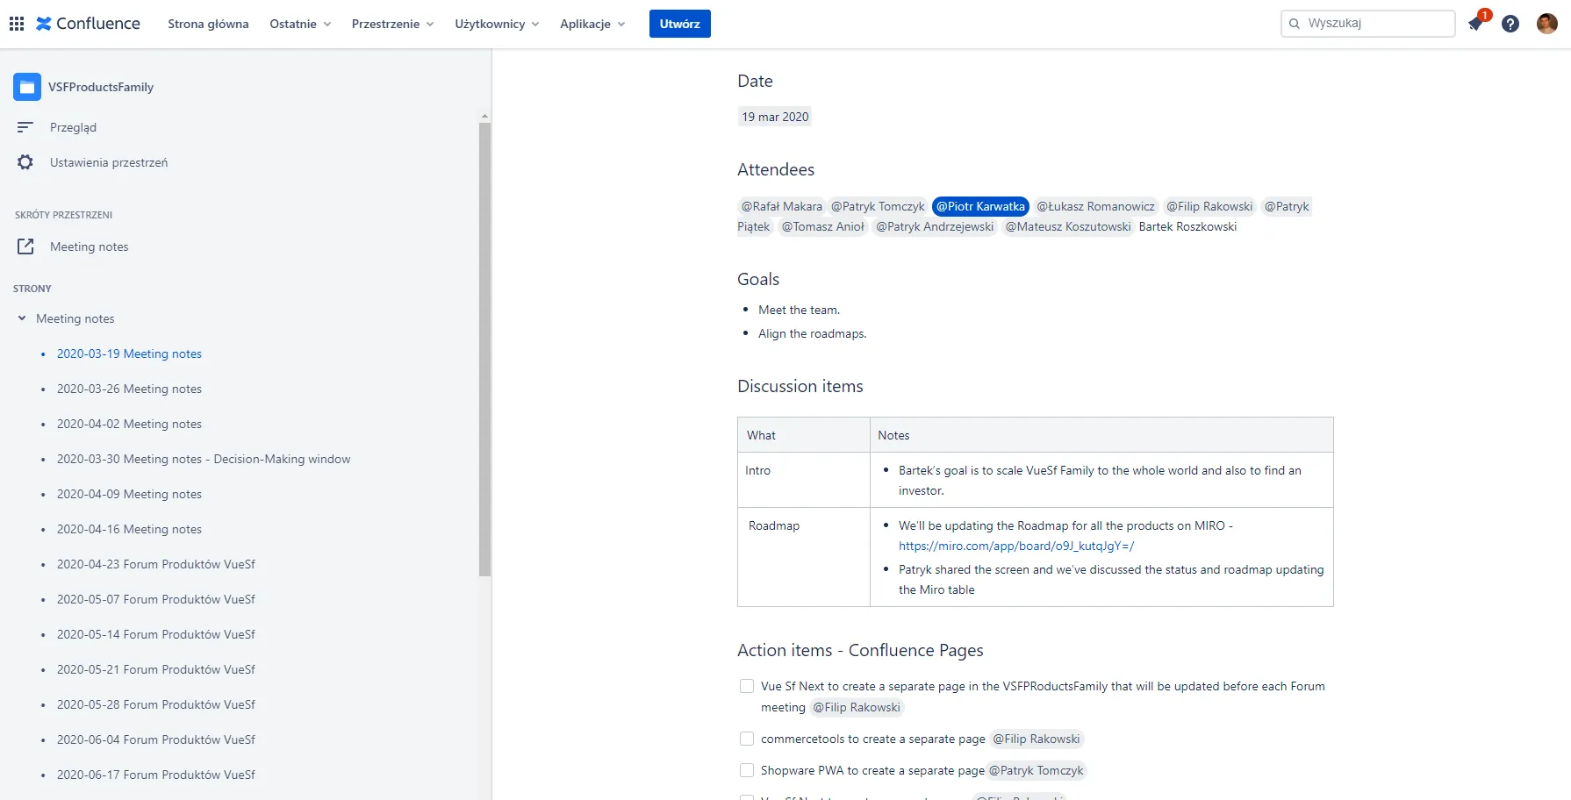Viewport: 1571px width, 800px height.
Task: Open the app switcher grid icon
Action: (x=17, y=24)
